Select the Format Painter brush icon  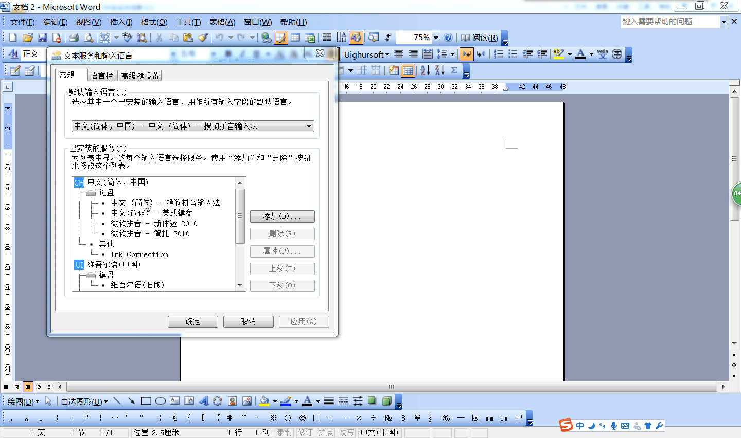pyautogui.click(x=203, y=38)
